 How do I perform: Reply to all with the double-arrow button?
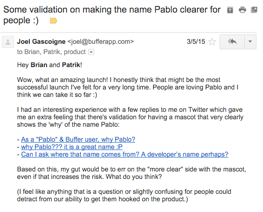coord(232,42)
